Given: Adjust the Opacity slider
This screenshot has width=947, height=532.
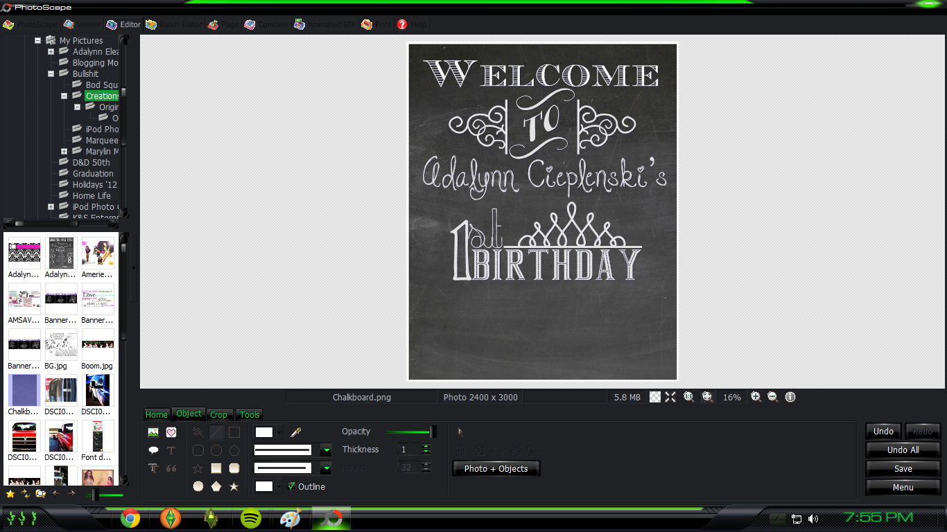Looking at the screenshot, I should click(x=410, y=432).
